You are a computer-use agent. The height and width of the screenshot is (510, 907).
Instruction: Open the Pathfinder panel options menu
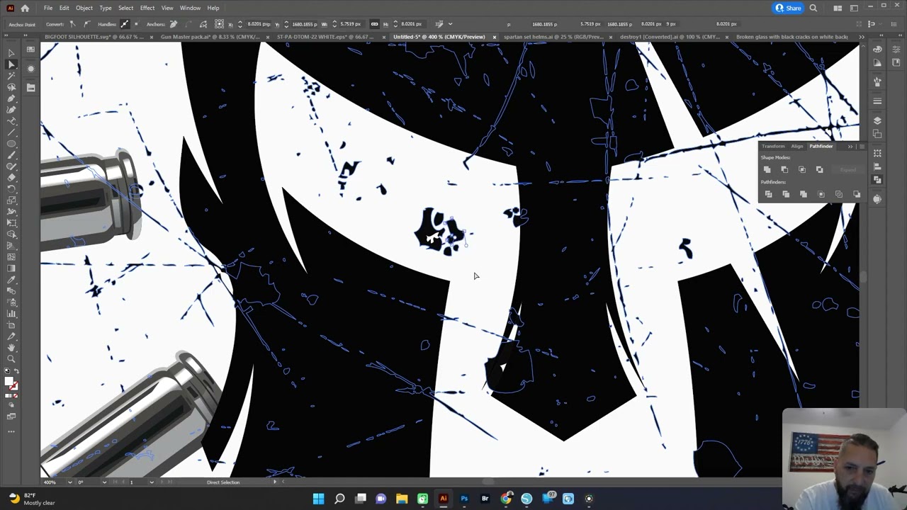coord(861,147)
